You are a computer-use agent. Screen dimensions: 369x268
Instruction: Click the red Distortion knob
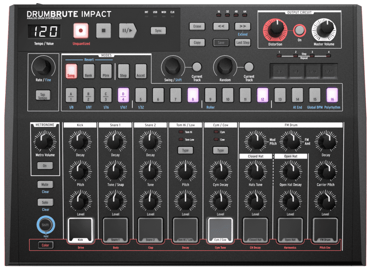(275, 30)
